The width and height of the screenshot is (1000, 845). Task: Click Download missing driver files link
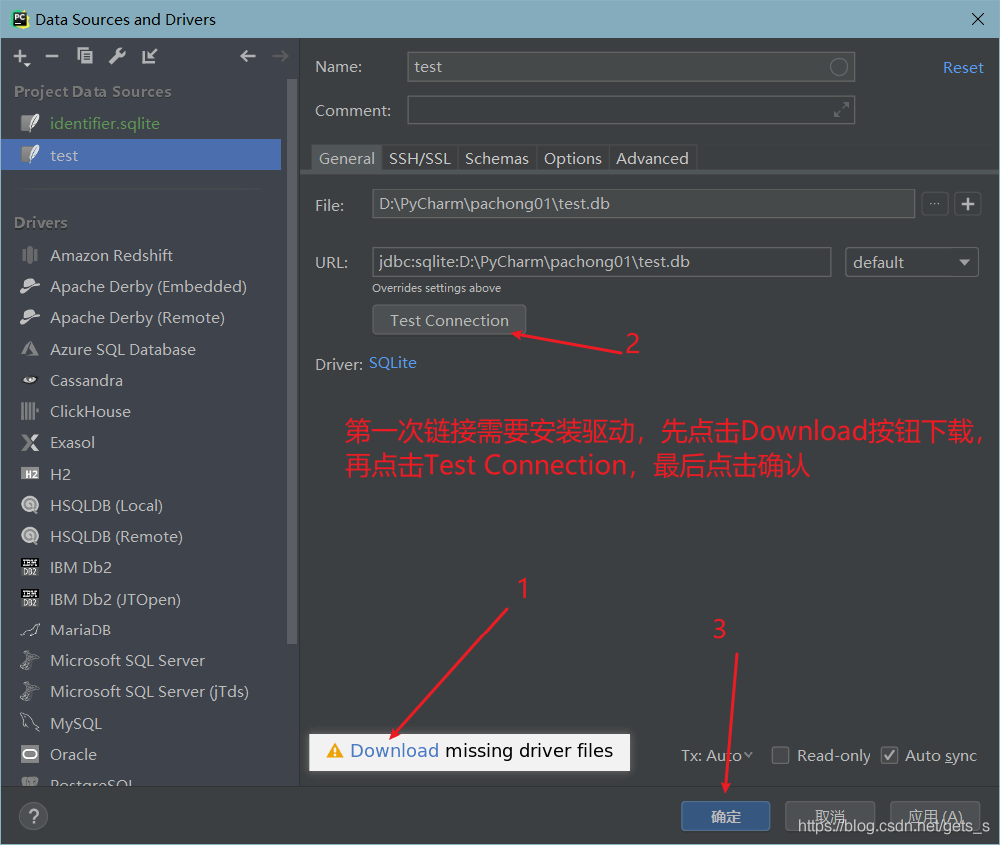coord(395,751)
